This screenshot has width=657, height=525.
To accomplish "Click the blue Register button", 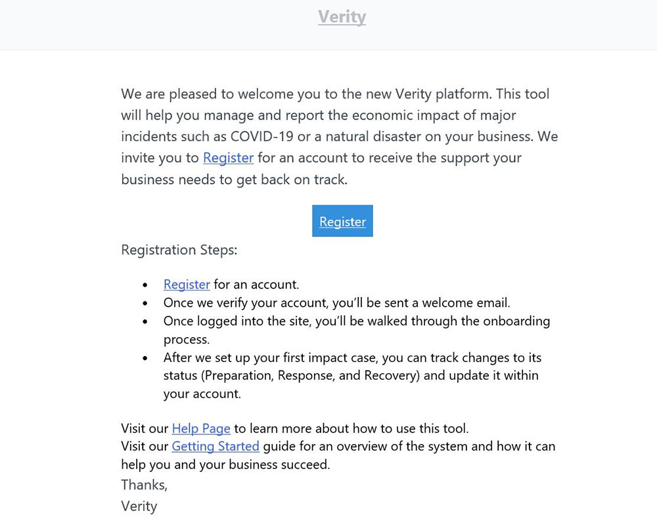I will [342, 221].
